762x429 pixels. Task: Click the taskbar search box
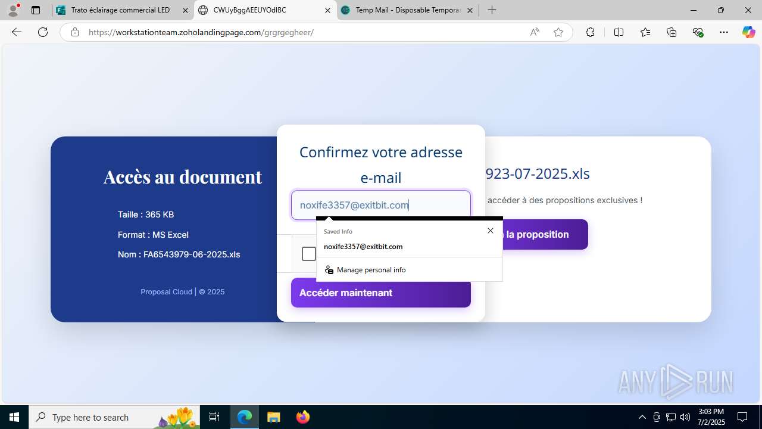click(x=114, y=417)
